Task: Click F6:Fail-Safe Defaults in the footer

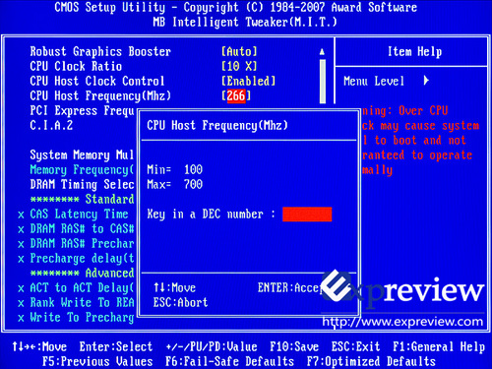Action: coord(230,362)
